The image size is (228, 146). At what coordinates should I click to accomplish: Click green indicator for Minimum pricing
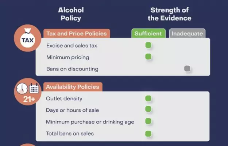tap(148, 57)
